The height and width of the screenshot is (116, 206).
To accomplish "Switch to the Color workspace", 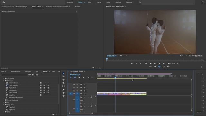I will (x=89, y=2).
